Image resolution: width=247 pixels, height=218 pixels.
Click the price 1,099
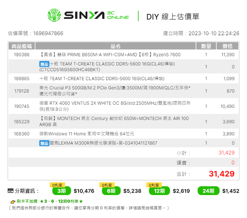(229, 79)
